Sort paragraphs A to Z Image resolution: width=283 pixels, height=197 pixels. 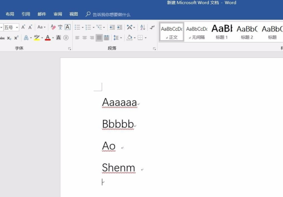coord(142,27)
